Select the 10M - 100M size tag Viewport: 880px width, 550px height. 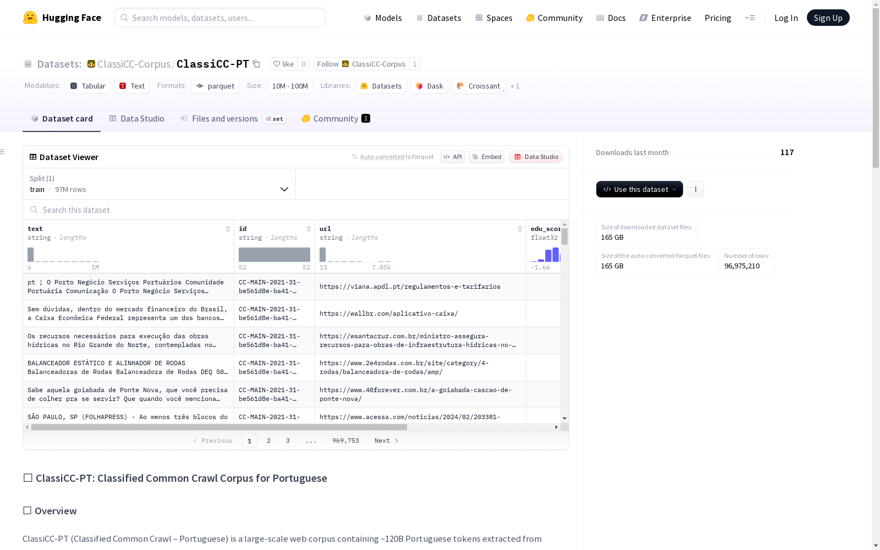coord(290,86)
